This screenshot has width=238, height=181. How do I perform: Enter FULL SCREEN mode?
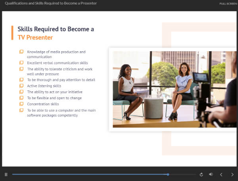(228, 4)
